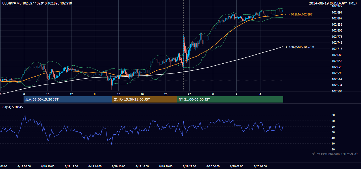Image resolution: width=361 pixels, height=169 pixels.
Task: Click price axis value 102.776
Action: pos(337,37)
